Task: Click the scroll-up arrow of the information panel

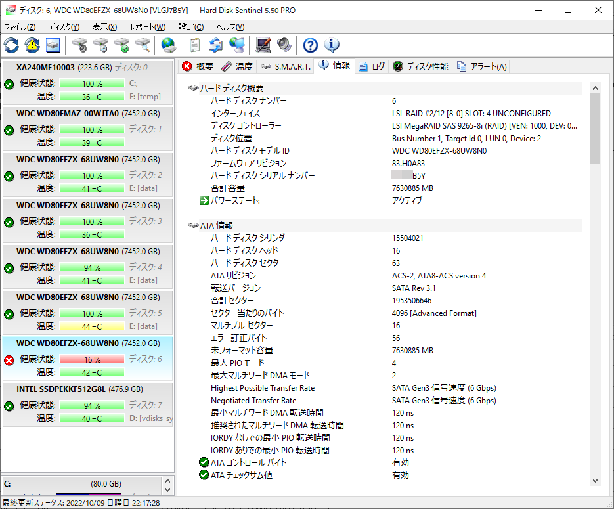Action: click(x=595, y=88)
